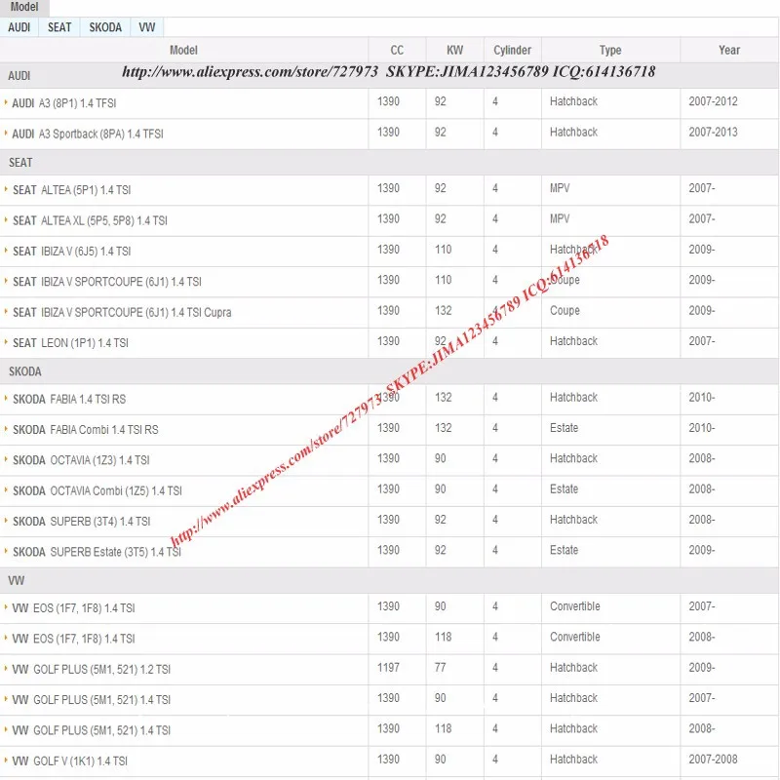The image size is (780, 780).
Task: Click year 2007-2008 in GOLF V row
Action: [x=713, y=760]
